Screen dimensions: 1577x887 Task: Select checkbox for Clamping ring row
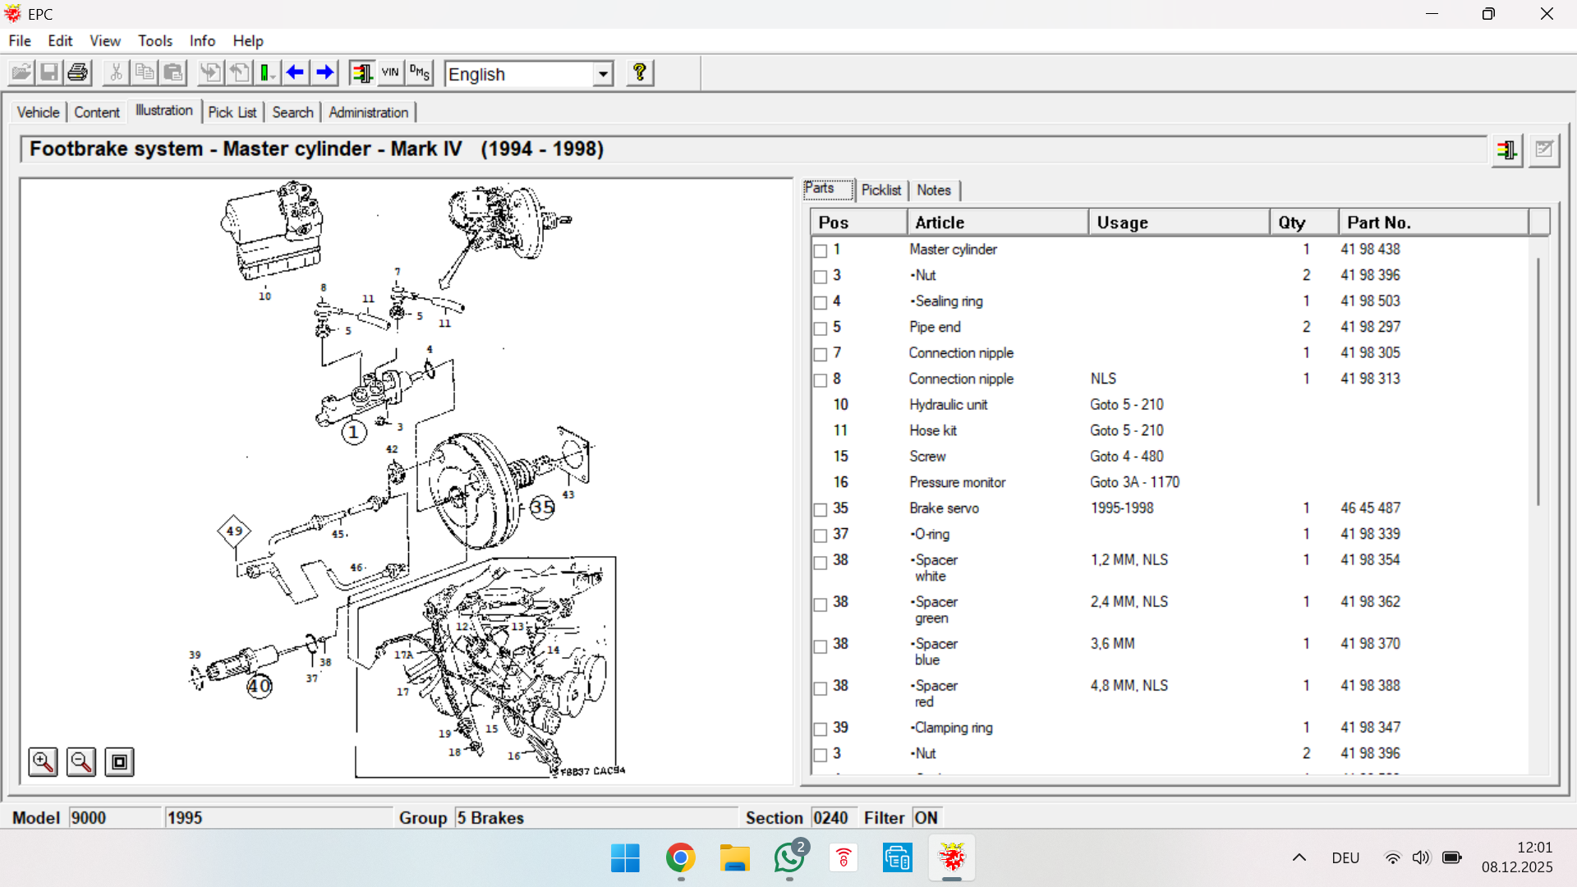tap(820, 729)
